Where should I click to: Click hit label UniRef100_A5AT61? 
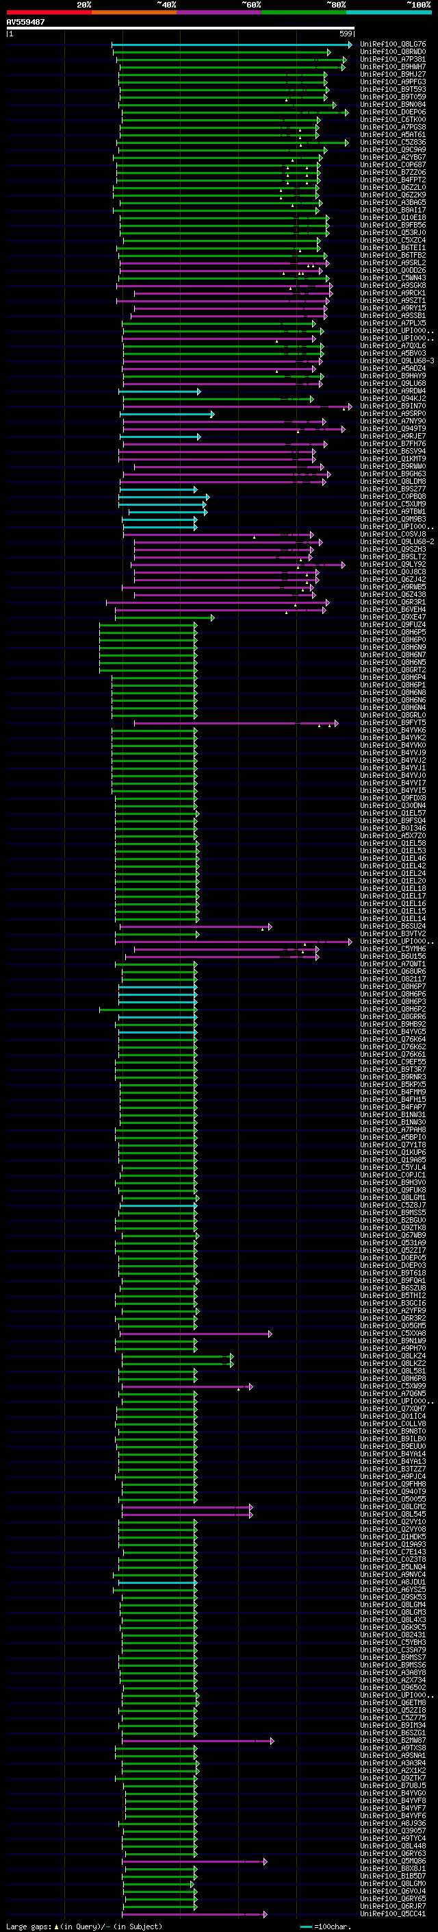pyautogui.click(x=393, y=135)
